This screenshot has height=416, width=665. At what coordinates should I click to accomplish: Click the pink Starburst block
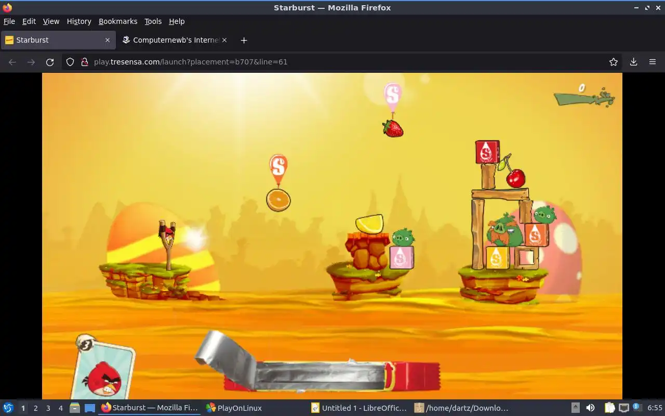(402, 257)
